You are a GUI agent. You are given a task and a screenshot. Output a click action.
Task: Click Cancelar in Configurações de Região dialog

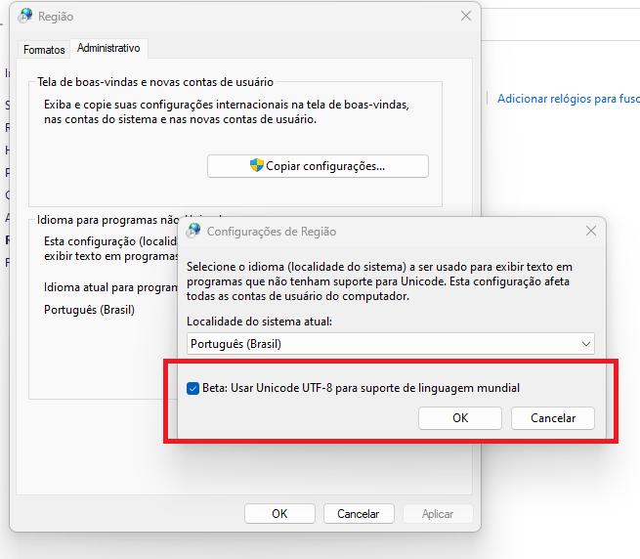coord(553,418)
